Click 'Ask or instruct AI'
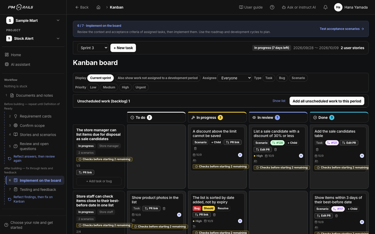 [299, 7]
